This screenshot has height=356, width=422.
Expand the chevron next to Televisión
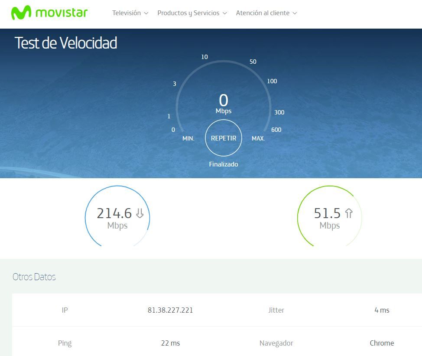point(146,13)
